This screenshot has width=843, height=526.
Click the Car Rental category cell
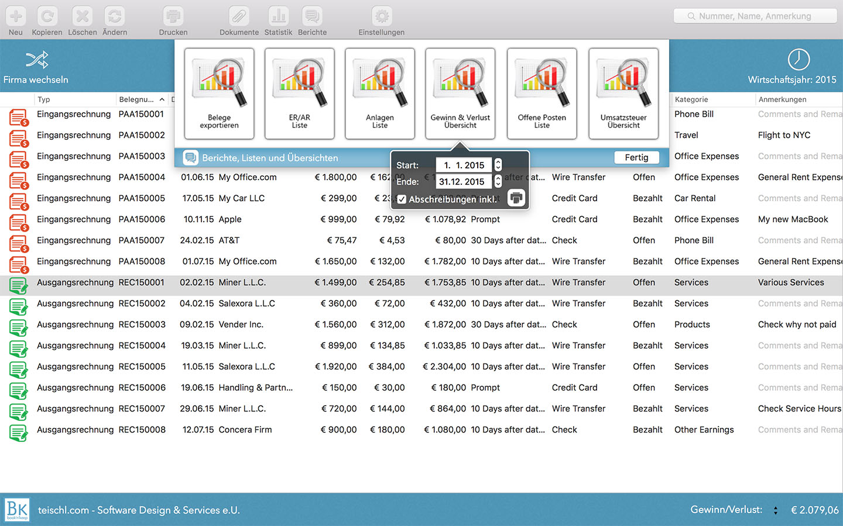(x=695, y=198)
